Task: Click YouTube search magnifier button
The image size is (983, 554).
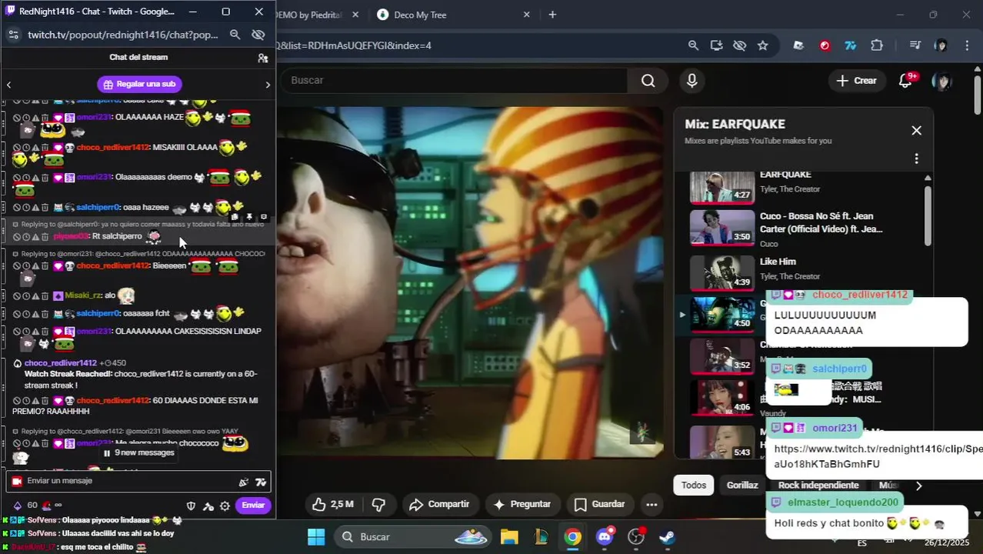Action: click(648, 80)
